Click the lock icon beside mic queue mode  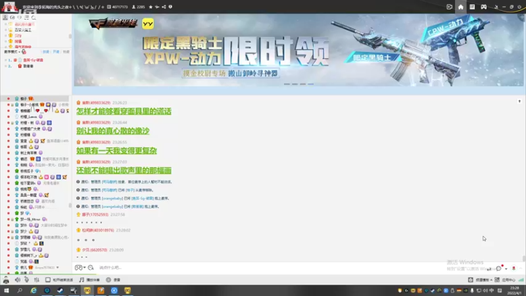[x=24, y=52]
